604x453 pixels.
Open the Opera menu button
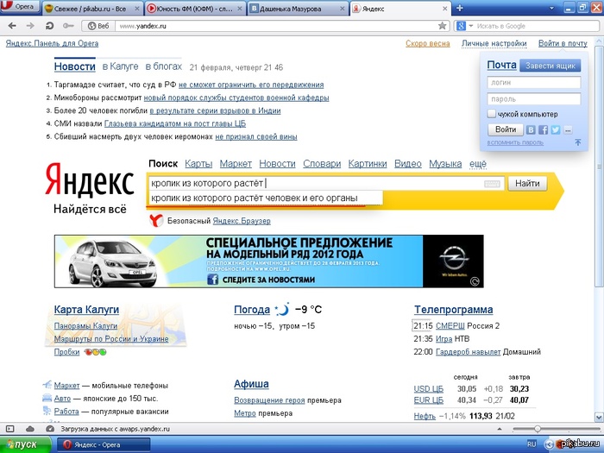pyautogui.click(x=20, y=7)
